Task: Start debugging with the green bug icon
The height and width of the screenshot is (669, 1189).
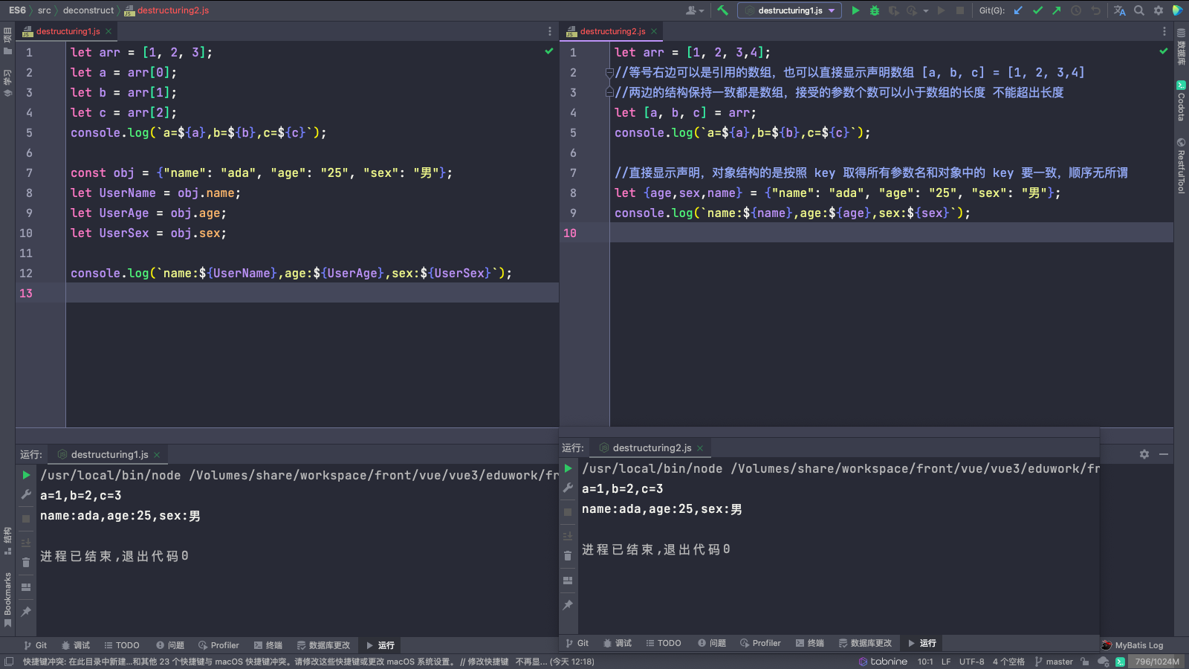Action: (x=875, y=10)
